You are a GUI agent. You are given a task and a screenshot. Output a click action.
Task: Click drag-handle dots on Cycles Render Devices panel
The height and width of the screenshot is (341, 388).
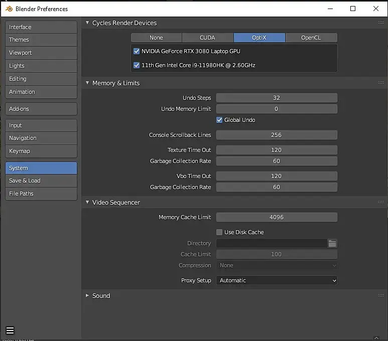[x=380, y=23]
